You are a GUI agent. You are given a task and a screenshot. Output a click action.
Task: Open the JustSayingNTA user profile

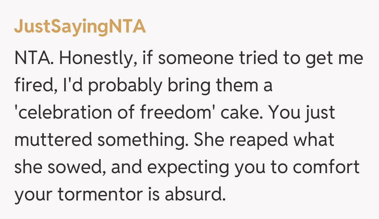pos(80,27)
